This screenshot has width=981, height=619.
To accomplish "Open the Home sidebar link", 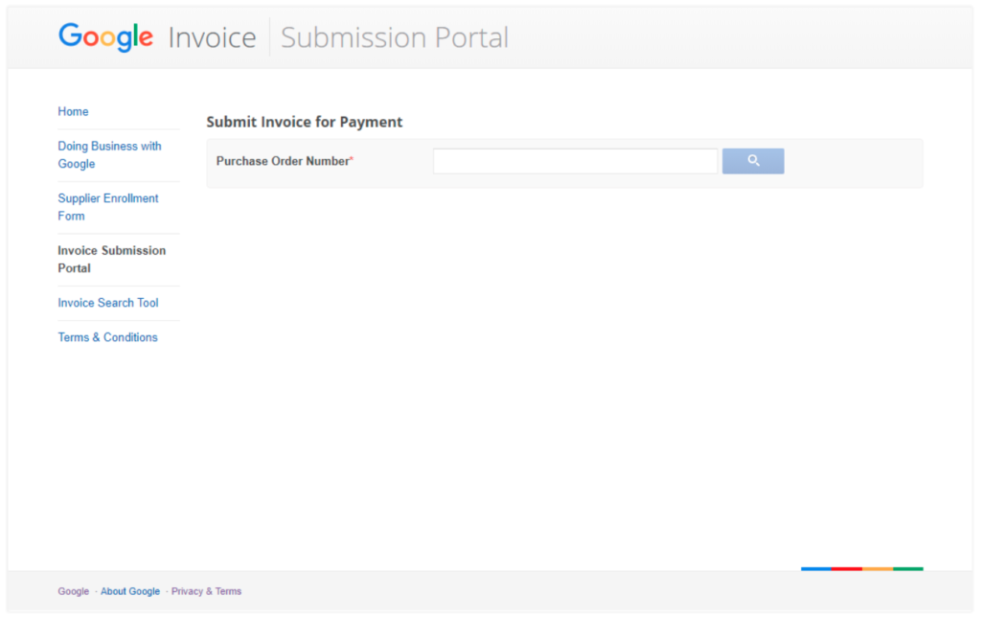I will (x=73, y=112).
